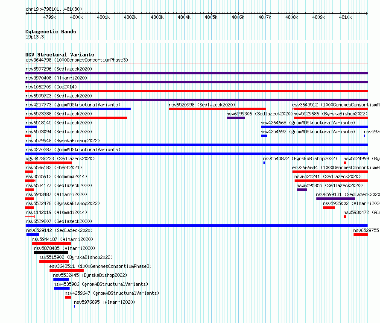This screenshot has height=323, width=380.
Task: Click the nsv6599131 variant label
Action: pos(348,194)
